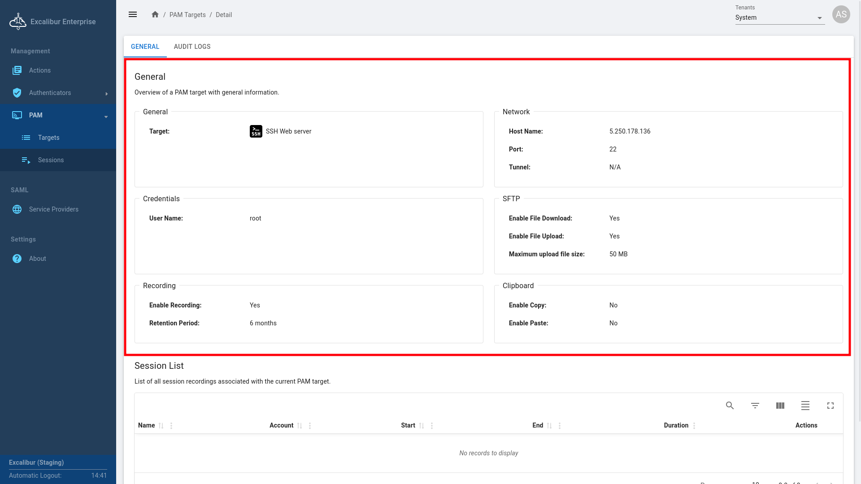The image size is (861, 484).
Task: Go to home via breadcrumb icon
Action: click(x=155, y=14)
